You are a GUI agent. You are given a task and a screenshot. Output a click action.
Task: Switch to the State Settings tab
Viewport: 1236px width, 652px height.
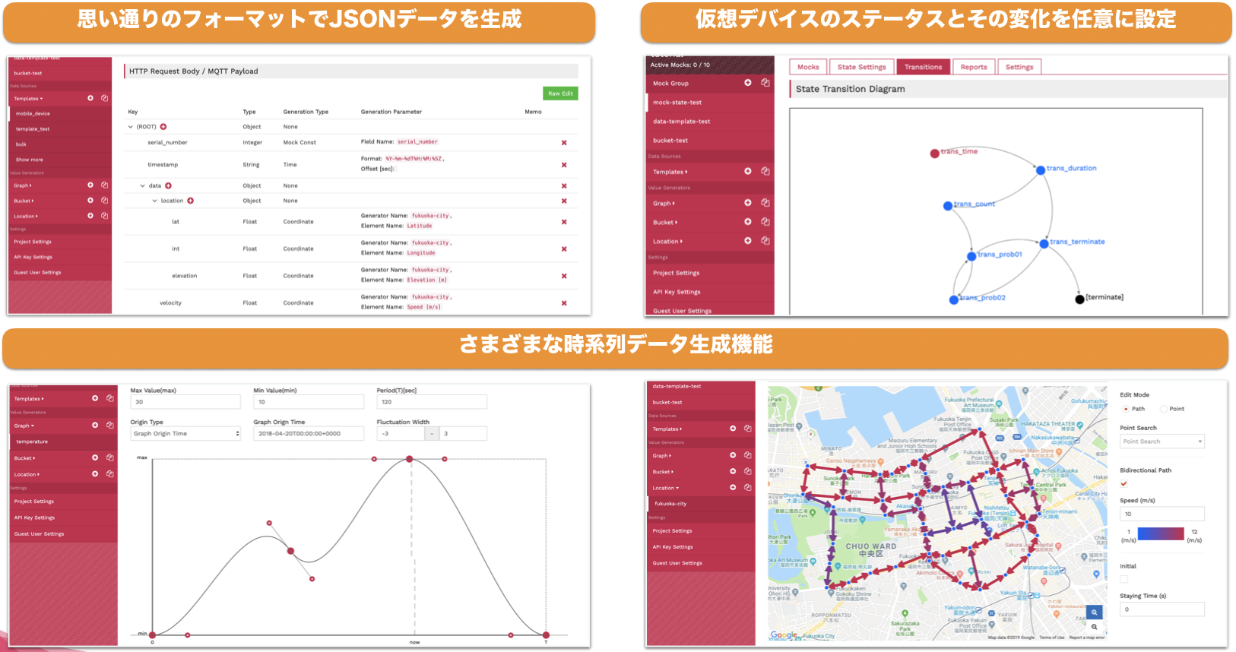(861, 67)
